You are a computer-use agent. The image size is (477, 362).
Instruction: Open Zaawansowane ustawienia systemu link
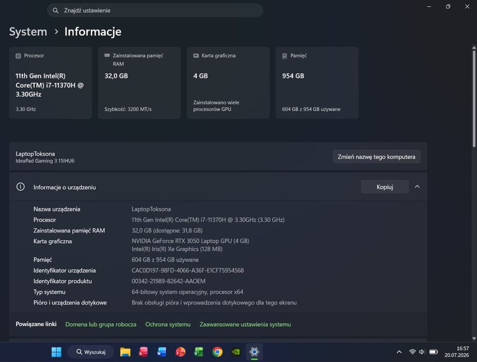coord(245,324)
